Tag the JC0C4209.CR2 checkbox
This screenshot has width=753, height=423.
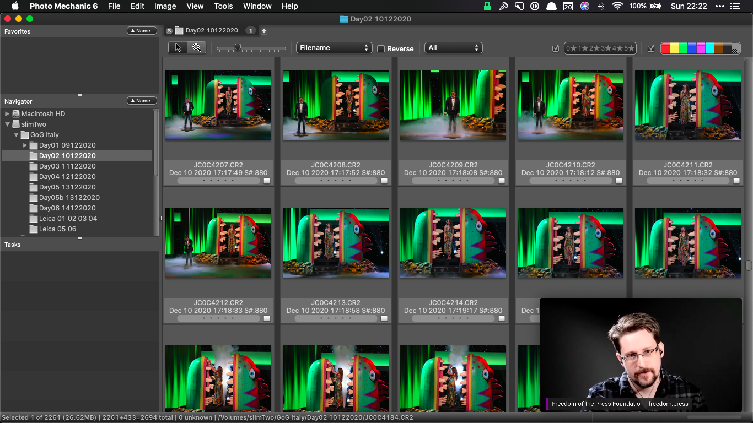point(502,180)
